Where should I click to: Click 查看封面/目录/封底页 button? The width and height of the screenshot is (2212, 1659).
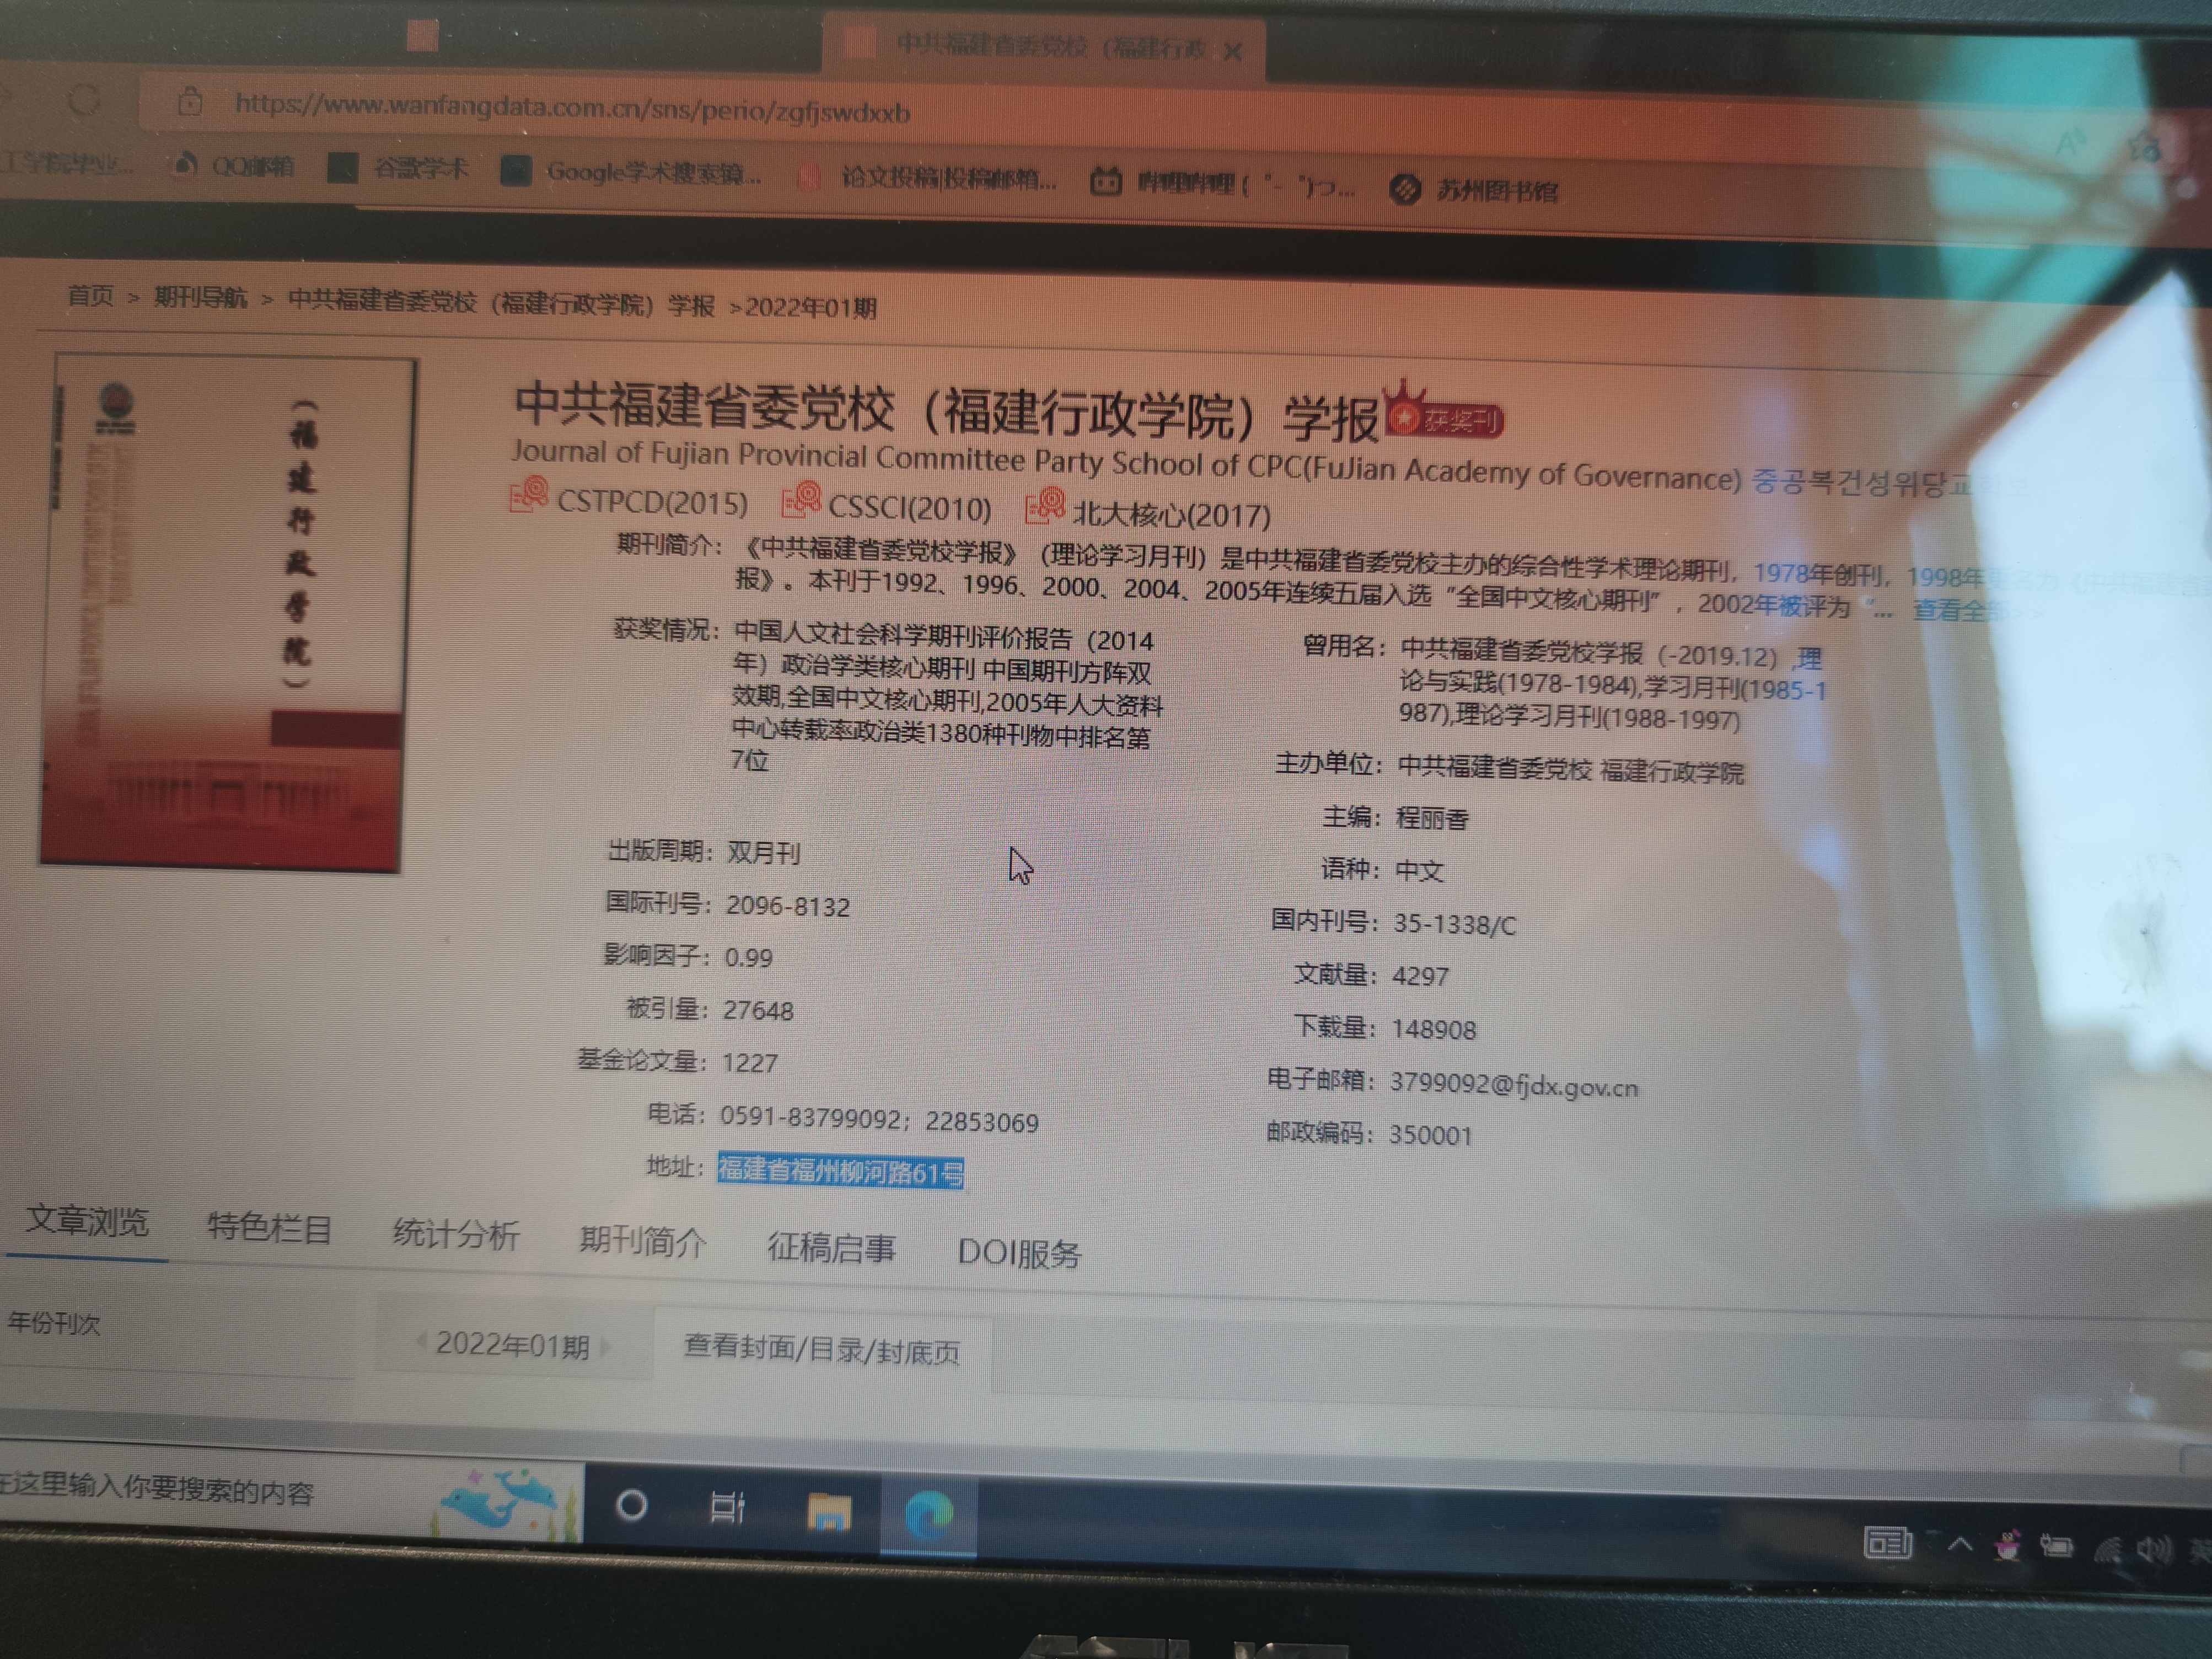point(821,1350)
